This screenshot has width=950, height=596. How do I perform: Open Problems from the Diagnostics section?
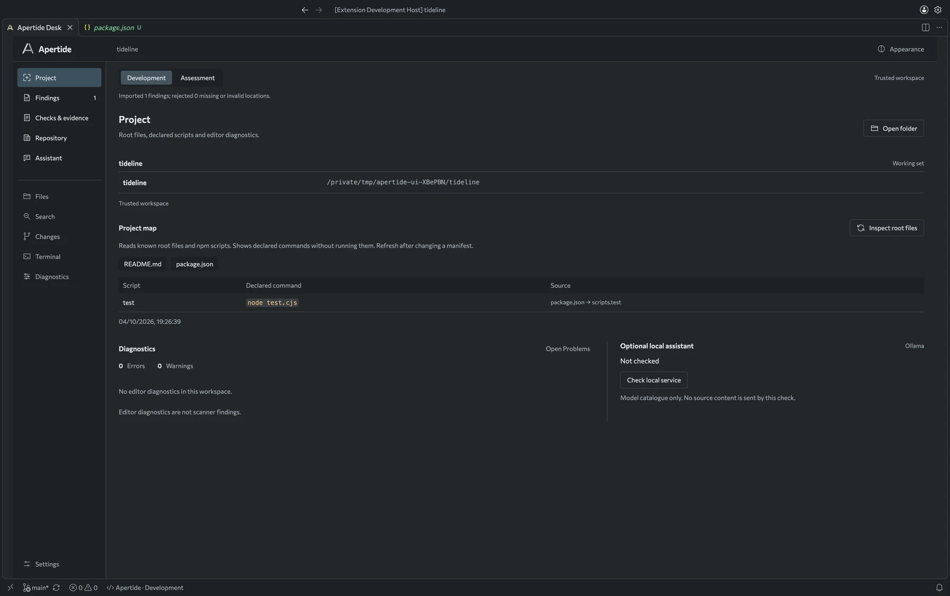[x=568, y=349]
